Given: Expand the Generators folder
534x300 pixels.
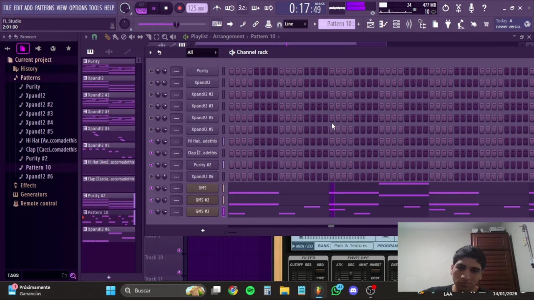Looking at the screenshot, I should (33, 195).
